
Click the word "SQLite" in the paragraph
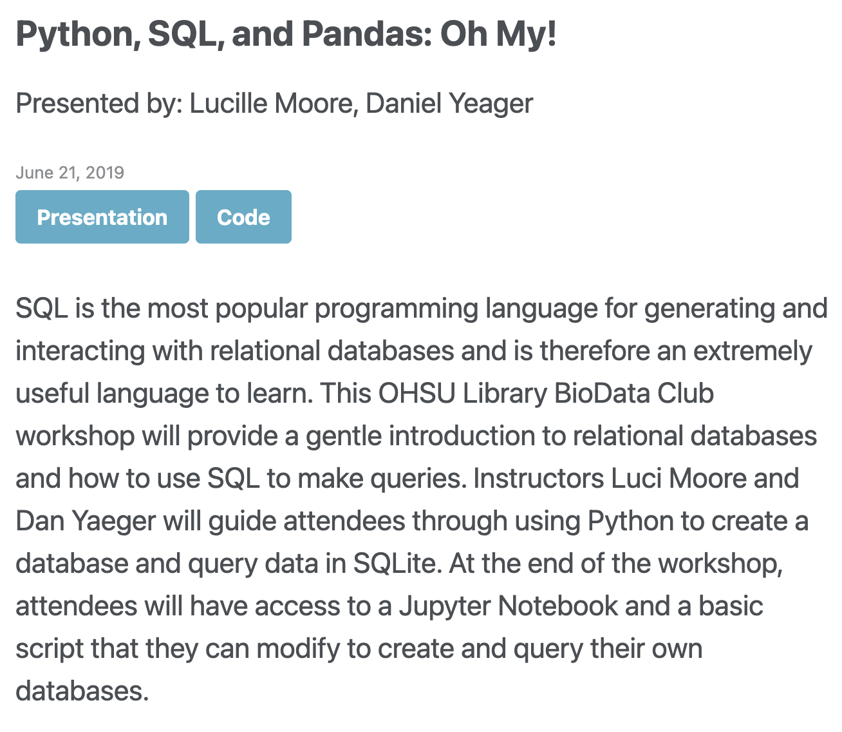(396, 563)
